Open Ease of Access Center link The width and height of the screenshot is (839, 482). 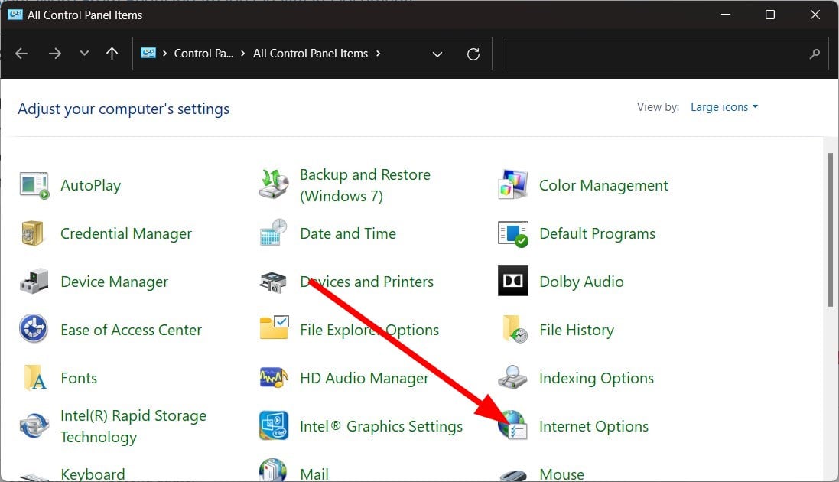[x=131, y=330]
